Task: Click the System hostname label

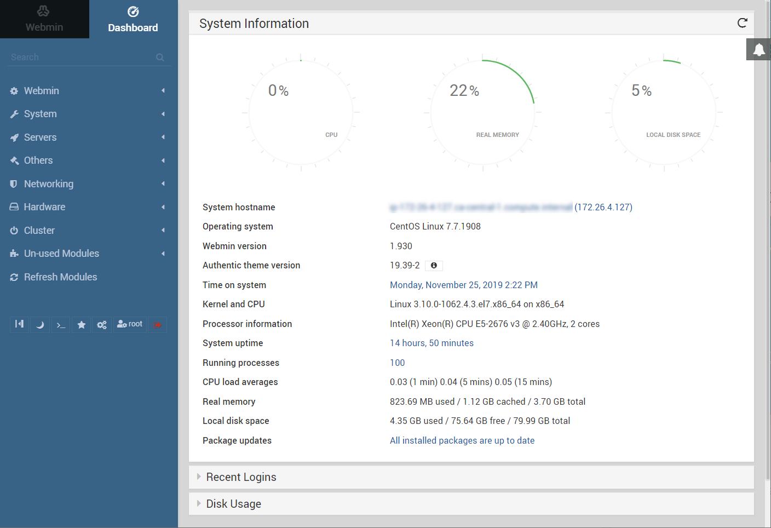Action: click(239, 207)
